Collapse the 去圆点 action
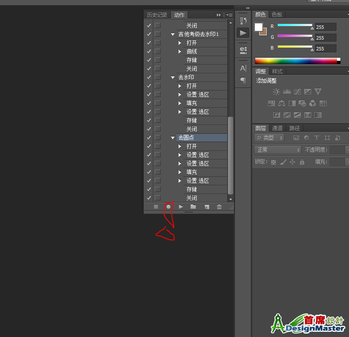 pyautogui.click(x=173, y=138)
